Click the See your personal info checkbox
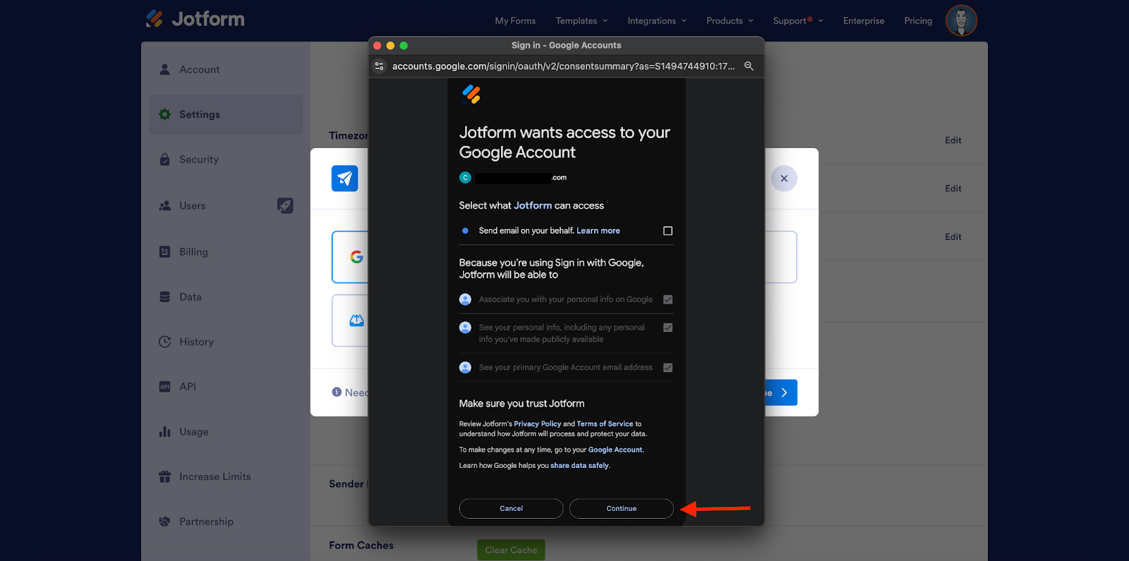1129x561 pixels. pyautogui.click(x=668, y=328)
